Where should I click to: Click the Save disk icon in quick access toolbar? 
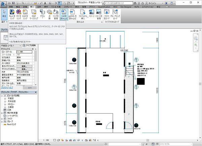coord(13,3)
